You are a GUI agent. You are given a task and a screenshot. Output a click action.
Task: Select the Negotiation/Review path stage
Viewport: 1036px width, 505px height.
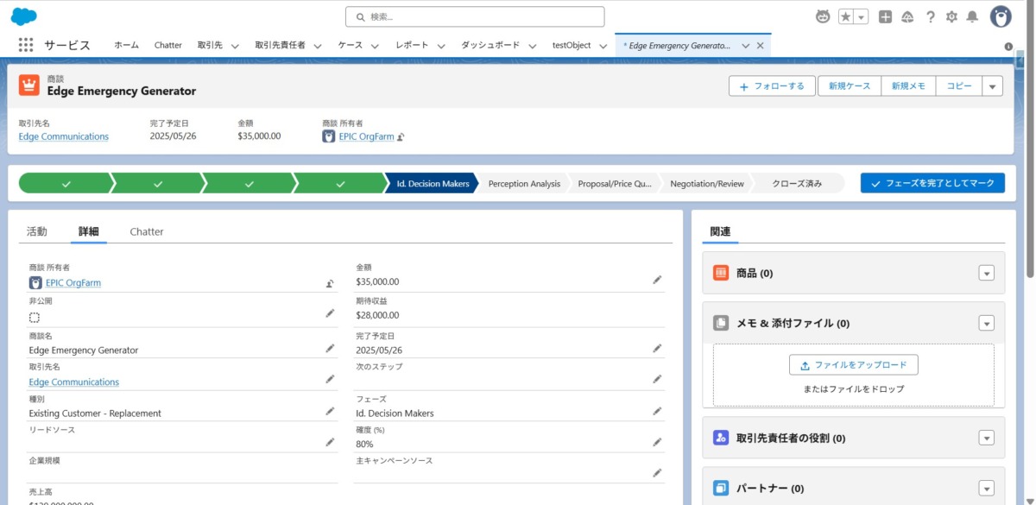(706, 183)
